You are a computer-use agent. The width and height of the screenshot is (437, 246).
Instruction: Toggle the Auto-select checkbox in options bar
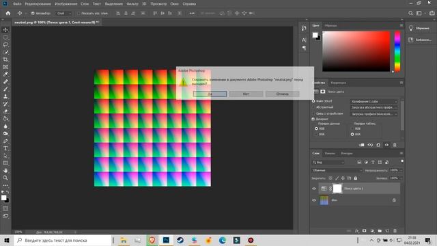coord(33,14)
